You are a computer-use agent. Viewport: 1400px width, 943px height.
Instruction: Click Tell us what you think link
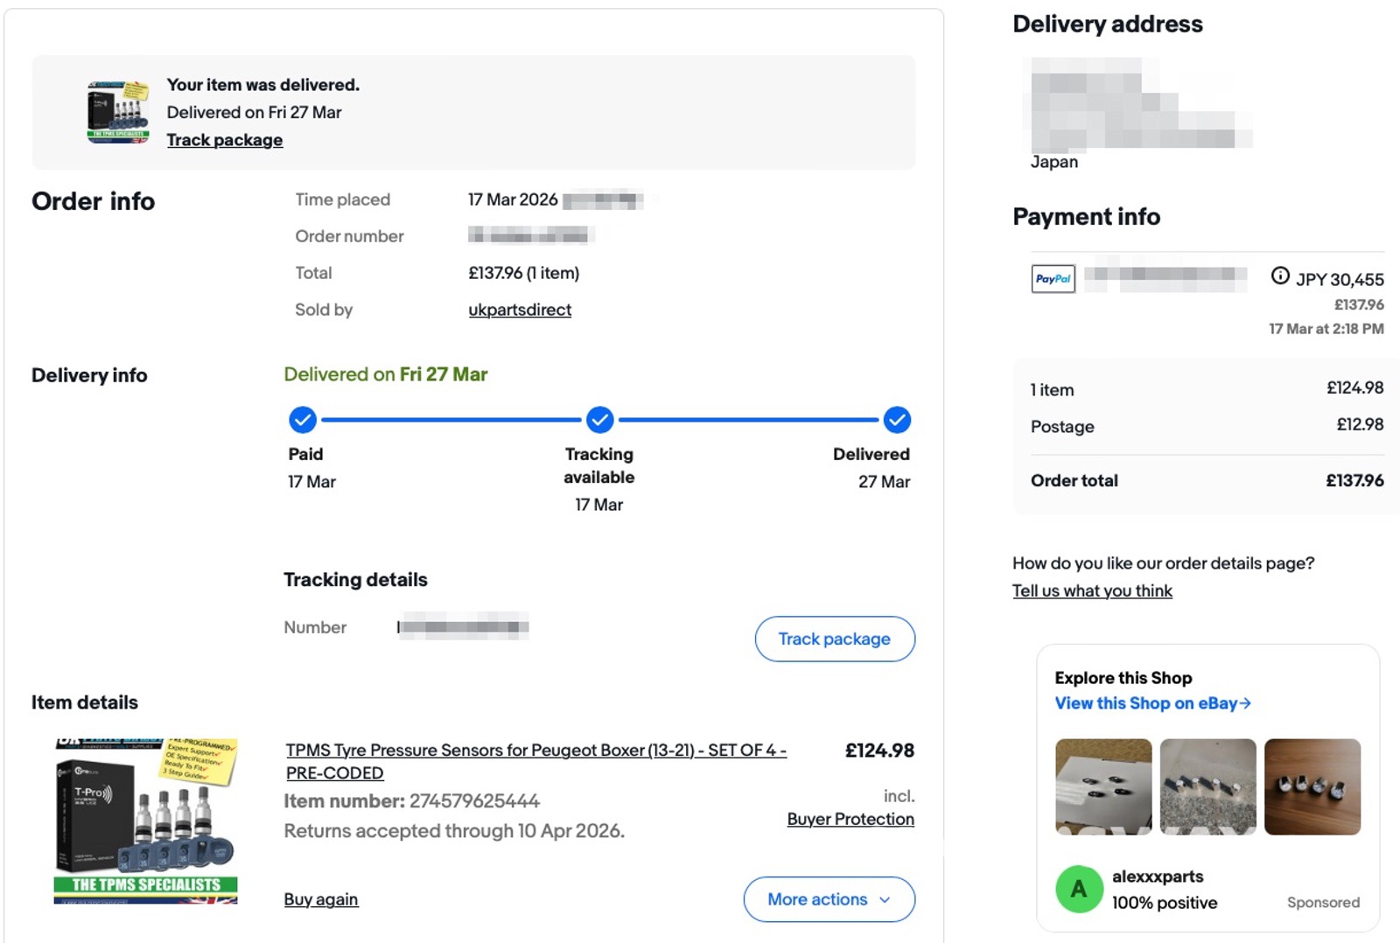(x=1092, y=591)
